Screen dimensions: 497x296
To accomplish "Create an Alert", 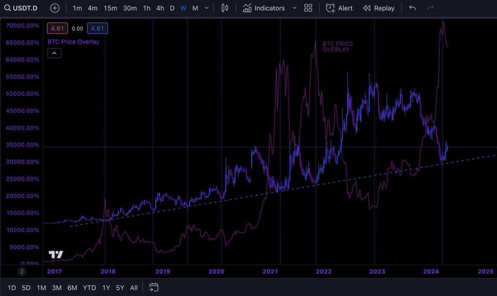I will coord(339,8).
